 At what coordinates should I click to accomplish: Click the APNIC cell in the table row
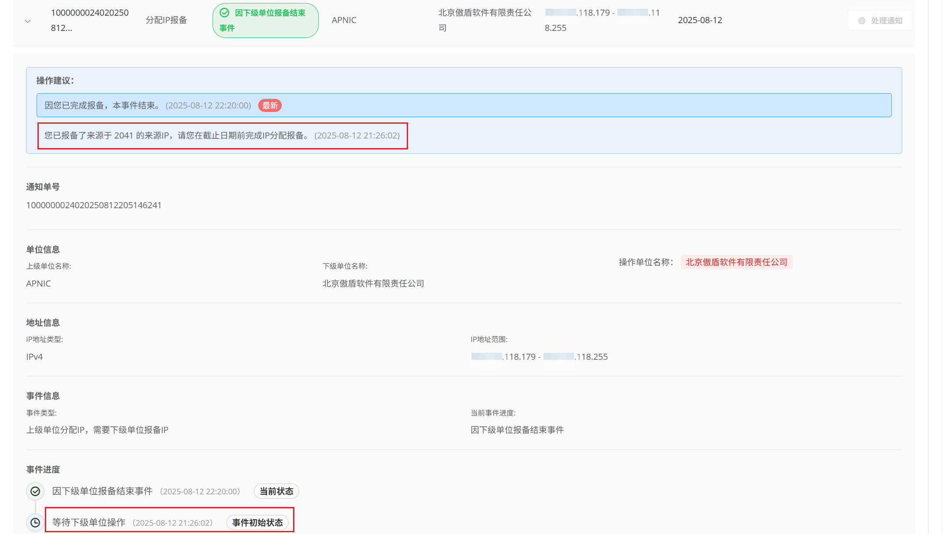(344, 20)
